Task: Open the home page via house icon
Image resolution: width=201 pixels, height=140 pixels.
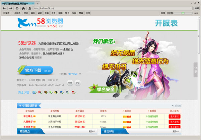Action: 23,8
